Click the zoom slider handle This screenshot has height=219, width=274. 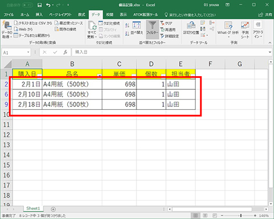241,216
